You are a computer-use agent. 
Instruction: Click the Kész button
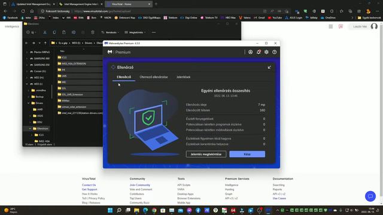[x=247, y=154]
